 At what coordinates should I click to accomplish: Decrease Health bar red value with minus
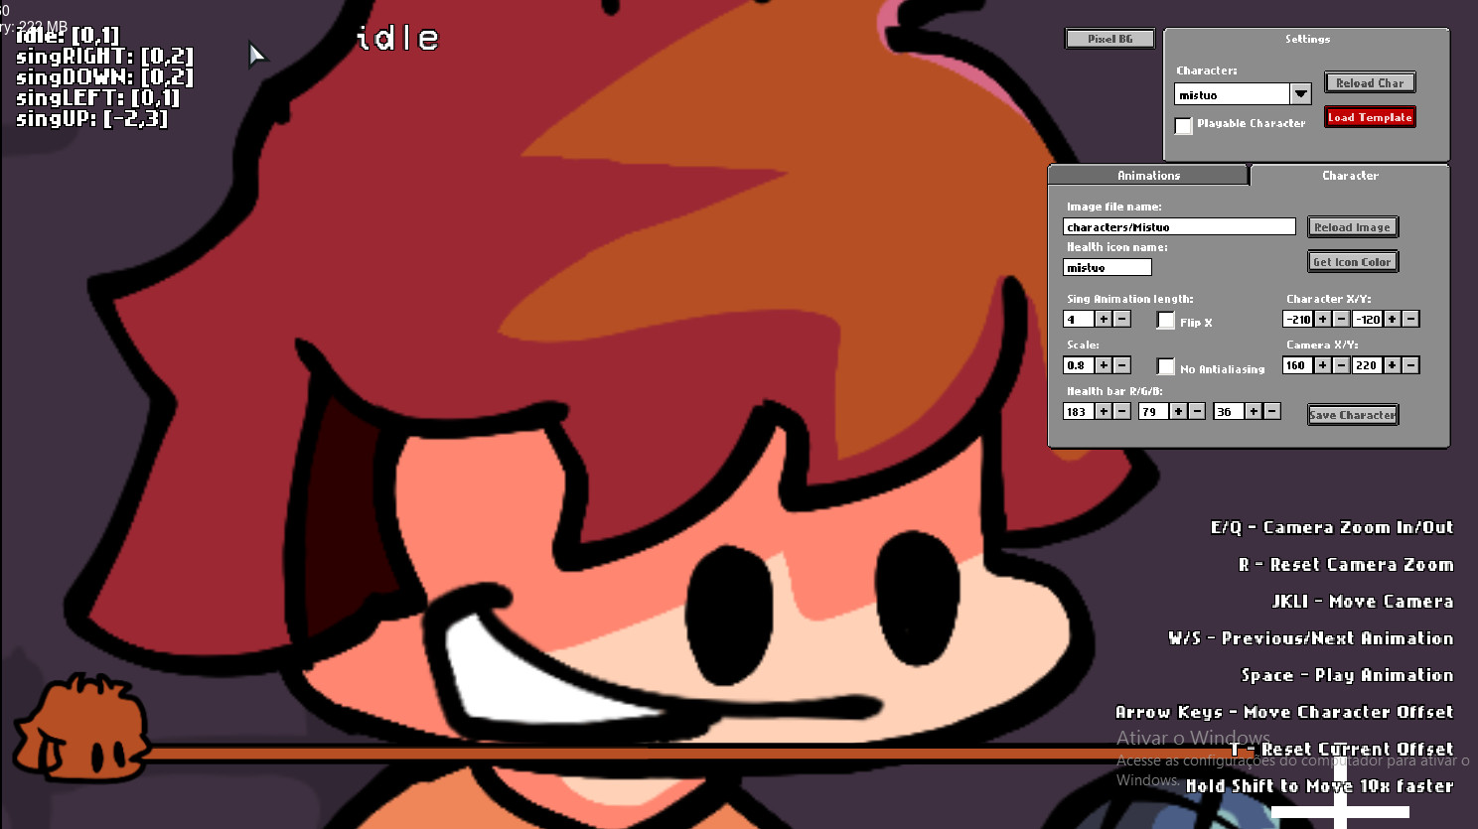[x=1121, y=411]
